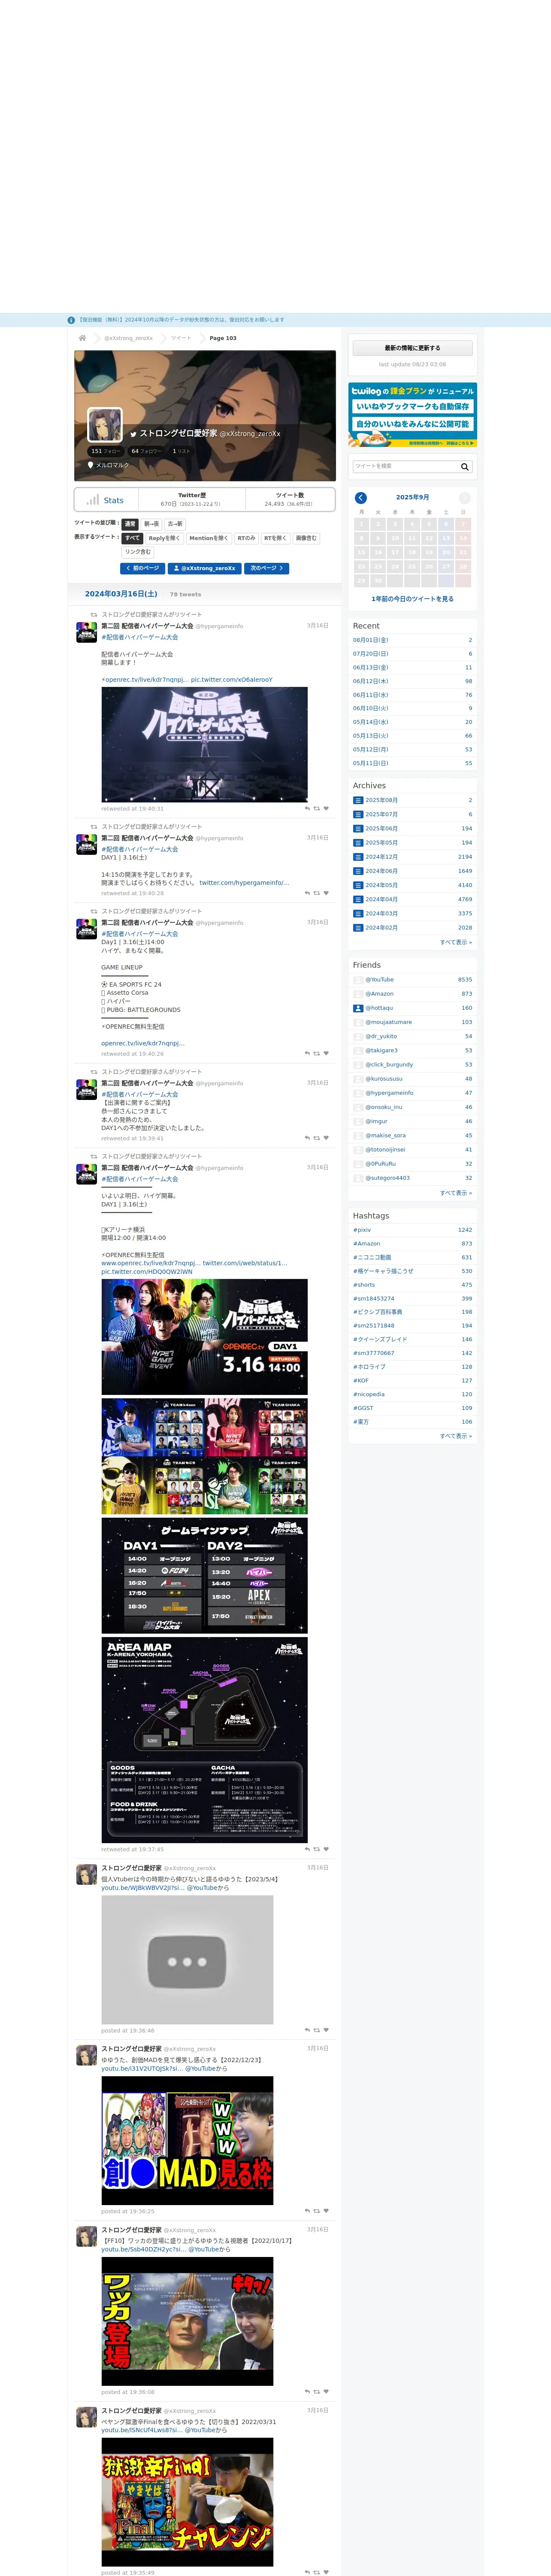The height and width of the screenshot is (2576, 551).
Task: Click the profile avatar in header banner
Action: click(x=105, y=425)
